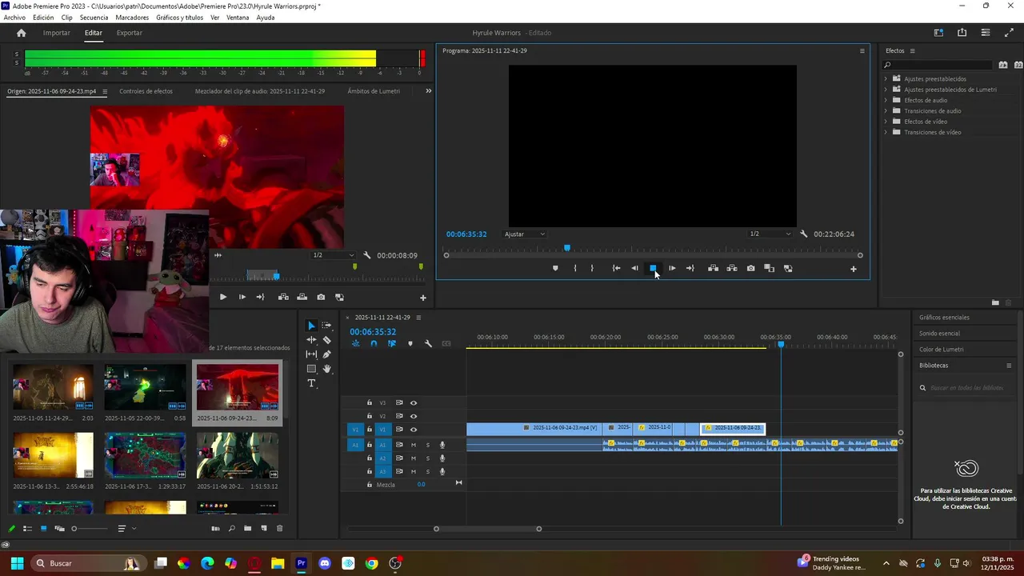Select the Slip tool
This screenshot has width=1024, height=576.
tap(311, 354)
